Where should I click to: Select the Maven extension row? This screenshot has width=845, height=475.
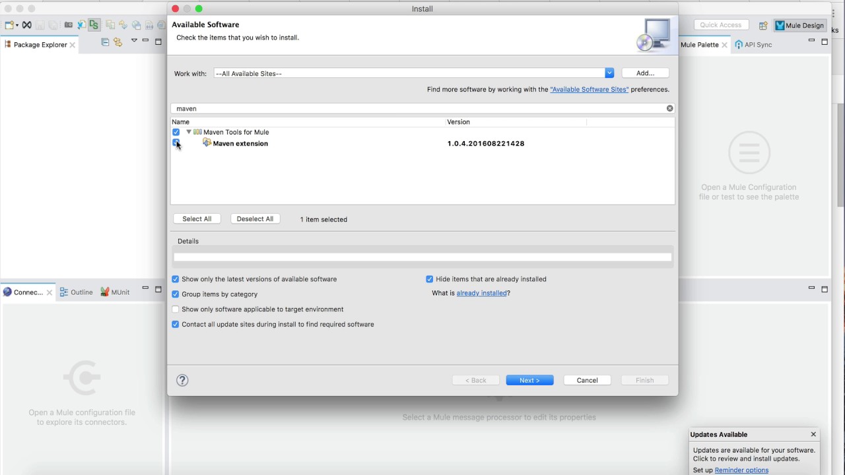422,143
